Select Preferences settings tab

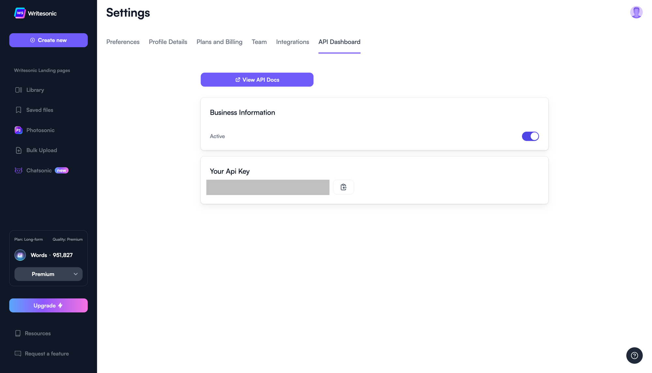(123, 42)
